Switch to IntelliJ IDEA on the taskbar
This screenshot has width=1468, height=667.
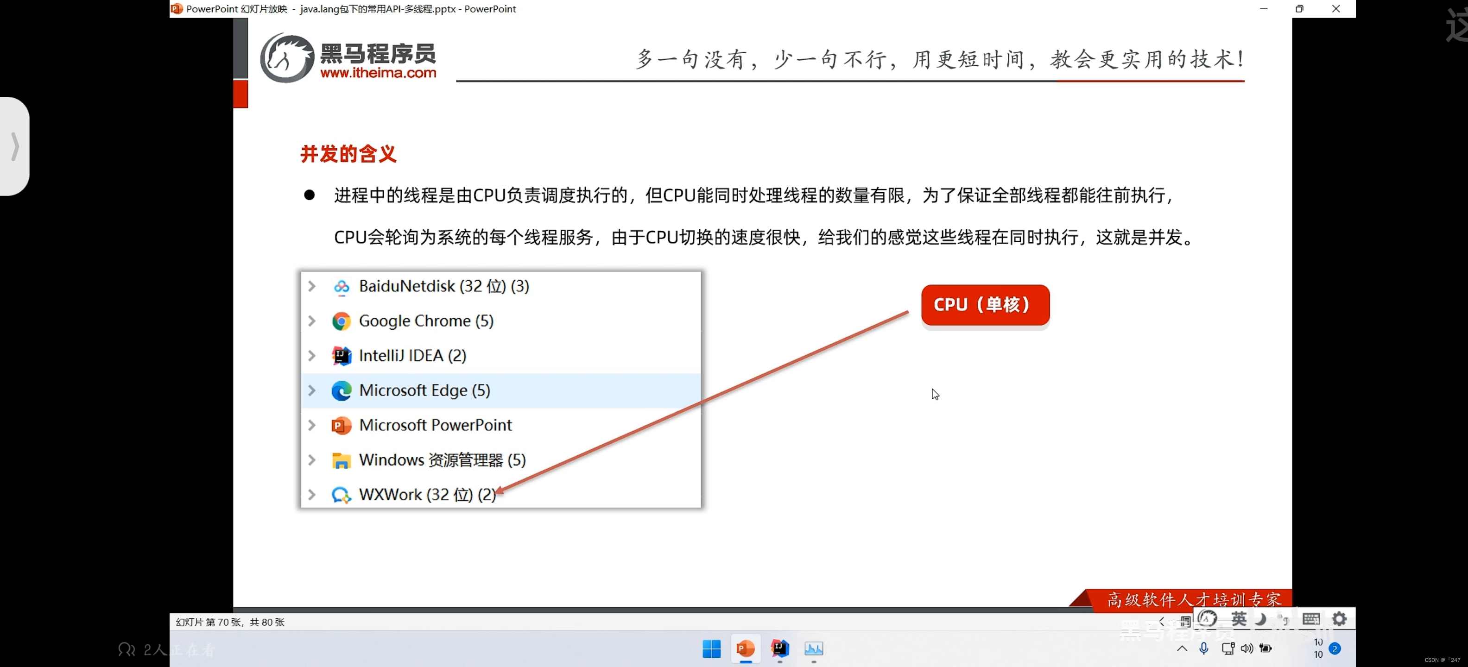point(779,648)
